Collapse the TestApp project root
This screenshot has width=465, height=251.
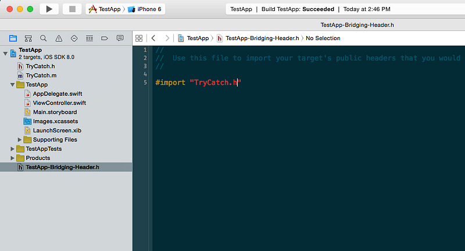click(x=5, y=53)
